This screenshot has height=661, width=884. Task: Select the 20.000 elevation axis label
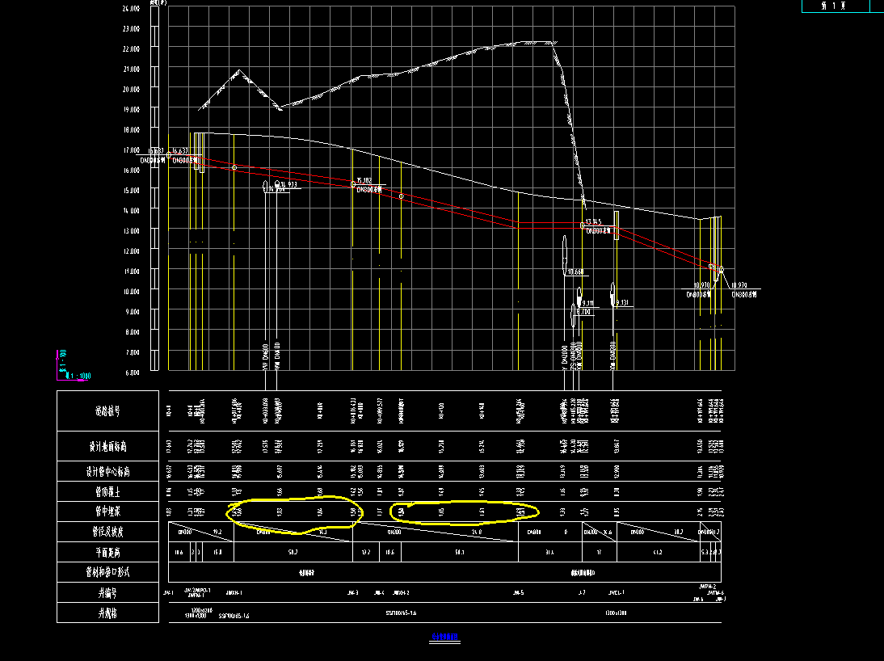pyautogui.click(x=131, y=90)
